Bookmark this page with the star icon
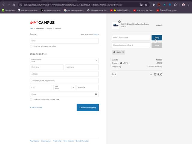The height and width of the screenshot is (144, 192). pyautogui.click(x=146, y=5)
